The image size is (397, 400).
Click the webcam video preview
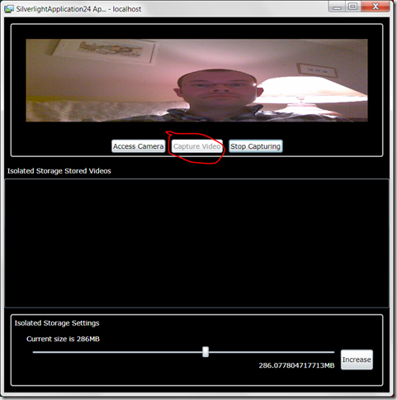(x=196, y=80)
